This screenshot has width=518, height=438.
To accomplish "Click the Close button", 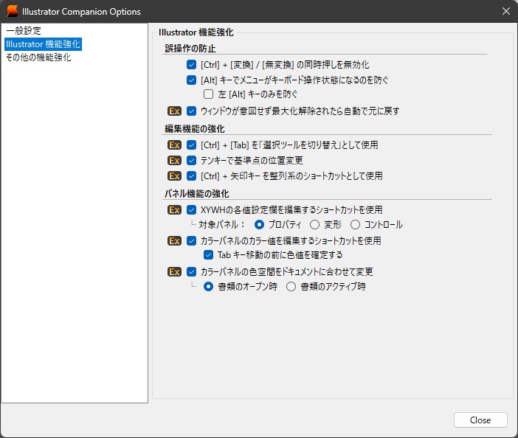I will [480, 420].
